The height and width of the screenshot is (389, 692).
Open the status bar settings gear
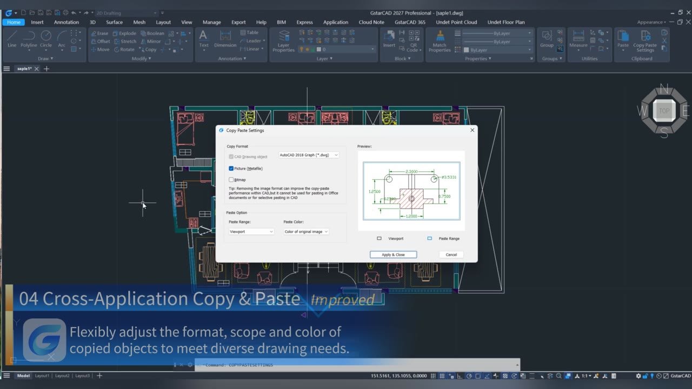click(x=638, y=375)
